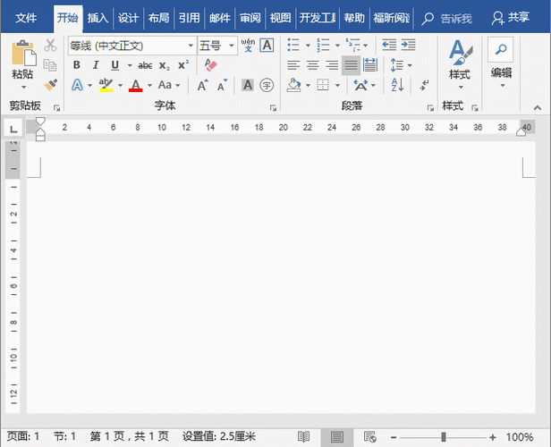Click the Cut scissors icon

pyautogui.click(x=50, y=45)
